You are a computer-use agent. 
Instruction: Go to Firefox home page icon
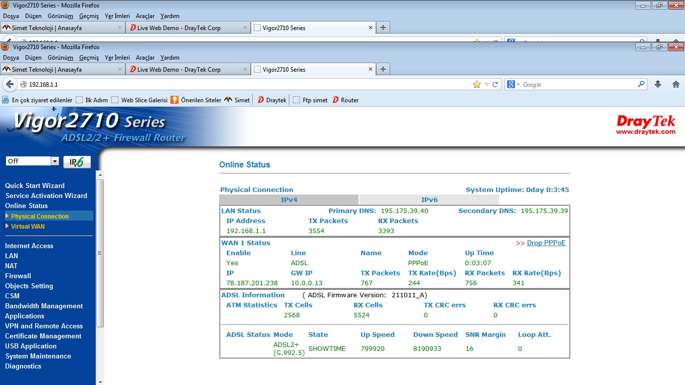pos(675,85)
